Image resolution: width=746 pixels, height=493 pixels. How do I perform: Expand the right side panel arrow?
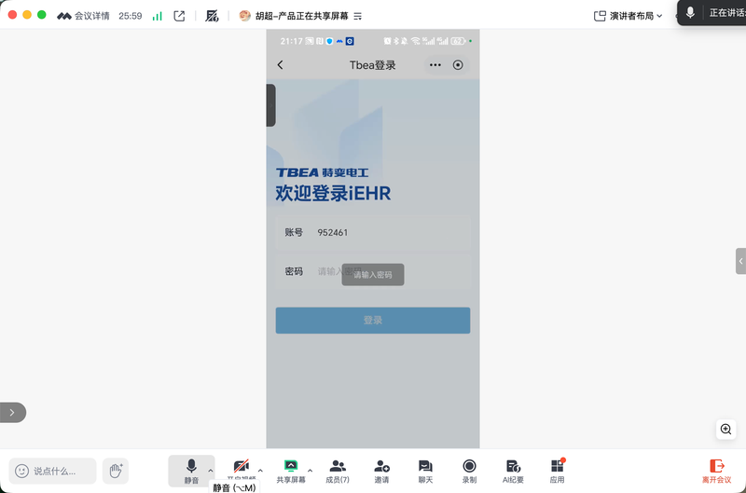tap(740, 261)
